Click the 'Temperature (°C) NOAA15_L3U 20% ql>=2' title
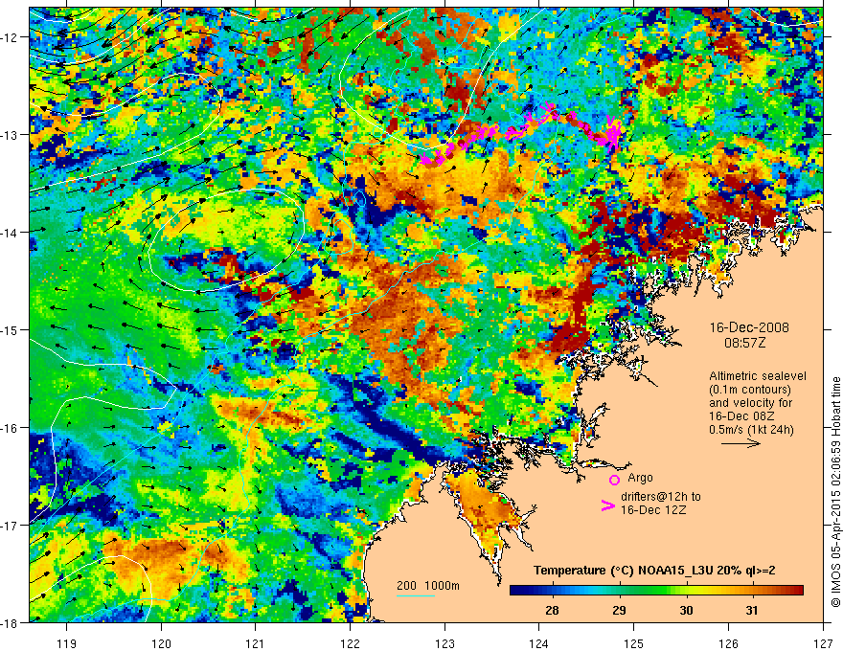Screen dimensions: 843x651 coord(654,571)
